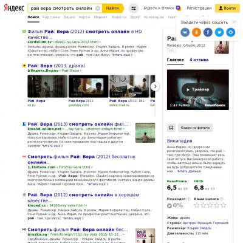The image size is (243, 243).
Task: Sign in with Odnoklassniki icon
Action: [196, 32]
